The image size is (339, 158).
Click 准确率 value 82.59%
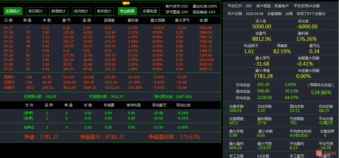coord(282,51)
